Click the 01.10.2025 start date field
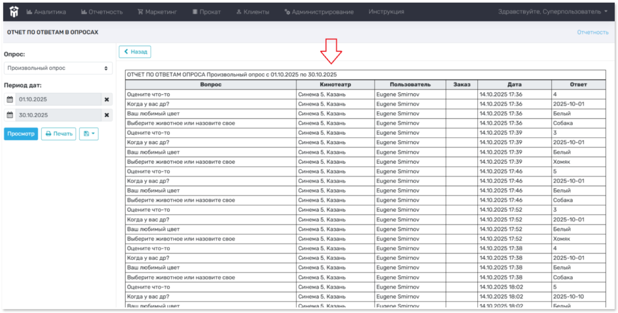 58,100
